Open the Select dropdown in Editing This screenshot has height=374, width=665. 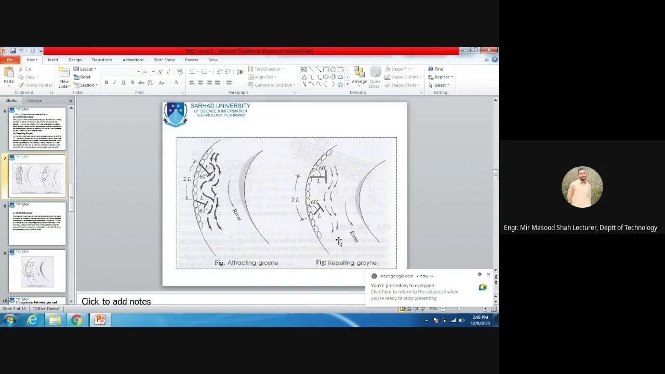[x=441, y=85]
